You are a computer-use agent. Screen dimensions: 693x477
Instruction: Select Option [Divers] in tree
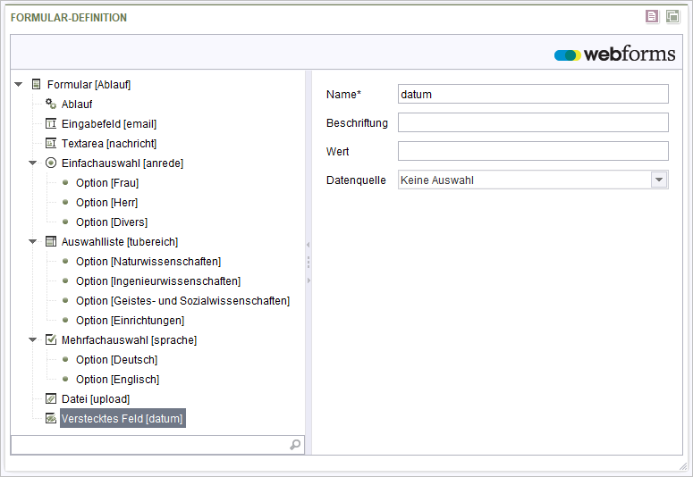click(x=112, y=222)
